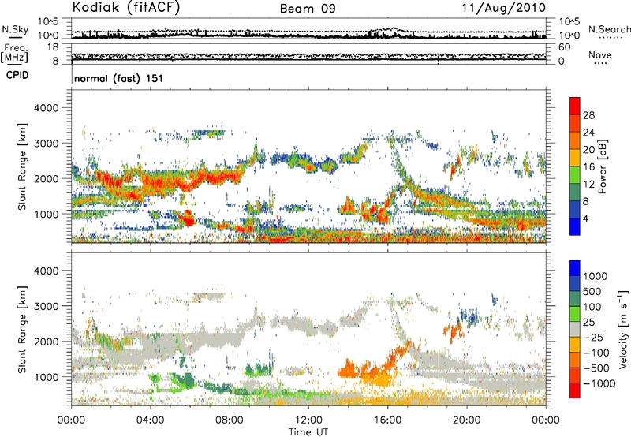Click the "Kodiak (fitACF)" title text
631x437 pixels.
[126, 8]
